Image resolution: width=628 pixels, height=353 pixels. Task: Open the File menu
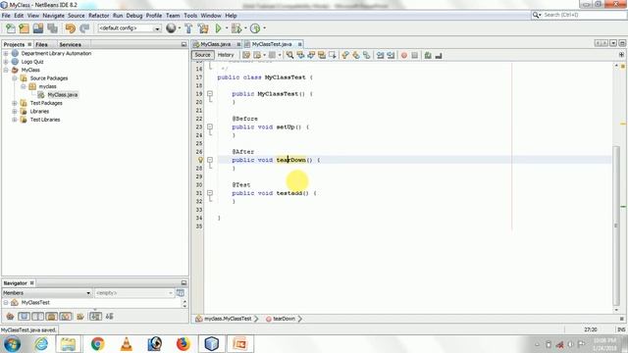point(6,16)
